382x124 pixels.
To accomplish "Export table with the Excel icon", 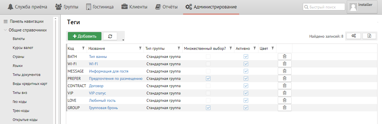I will click(369, 36).
